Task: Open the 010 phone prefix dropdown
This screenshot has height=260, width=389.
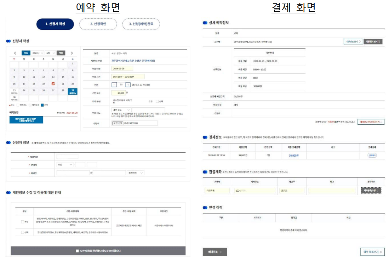Action: coord(65,164)
